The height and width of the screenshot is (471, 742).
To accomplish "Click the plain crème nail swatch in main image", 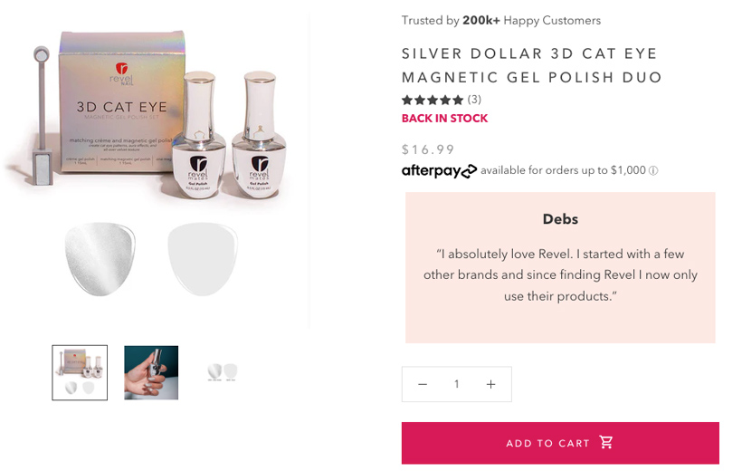I will [x=203, y=258].
